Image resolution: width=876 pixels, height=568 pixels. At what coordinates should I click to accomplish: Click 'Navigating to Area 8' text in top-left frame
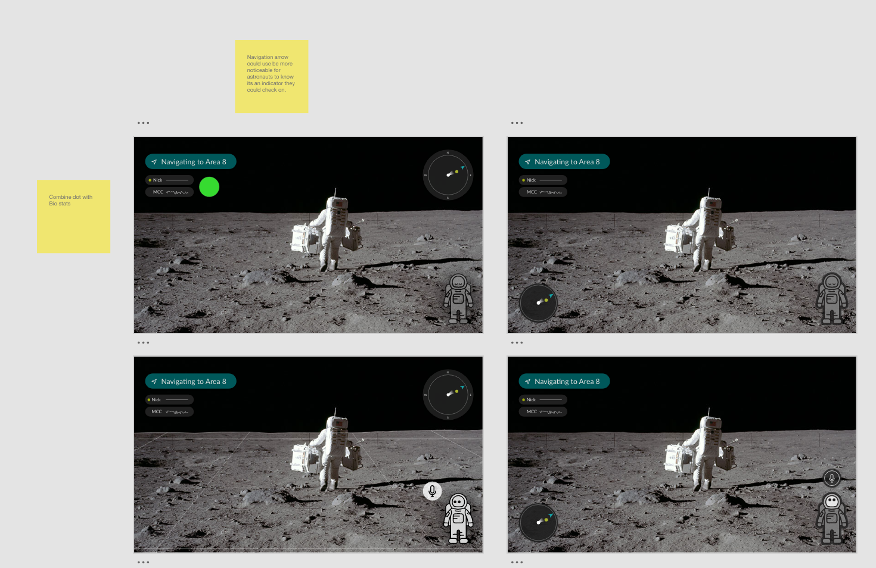[x=194, y=162]
